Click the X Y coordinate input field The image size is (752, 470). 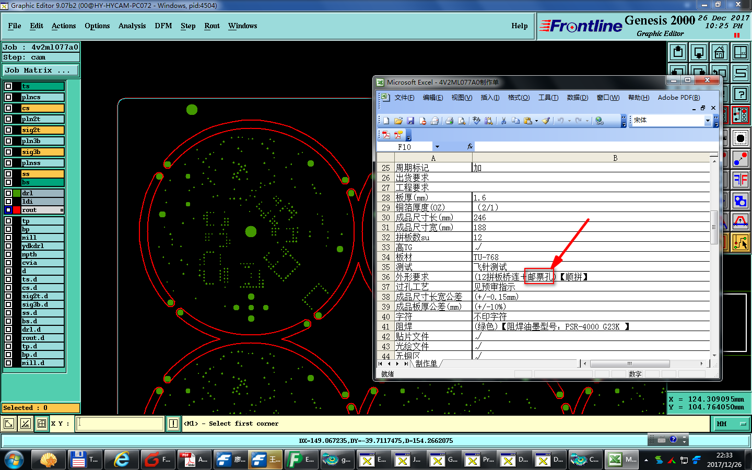point(120,424)
